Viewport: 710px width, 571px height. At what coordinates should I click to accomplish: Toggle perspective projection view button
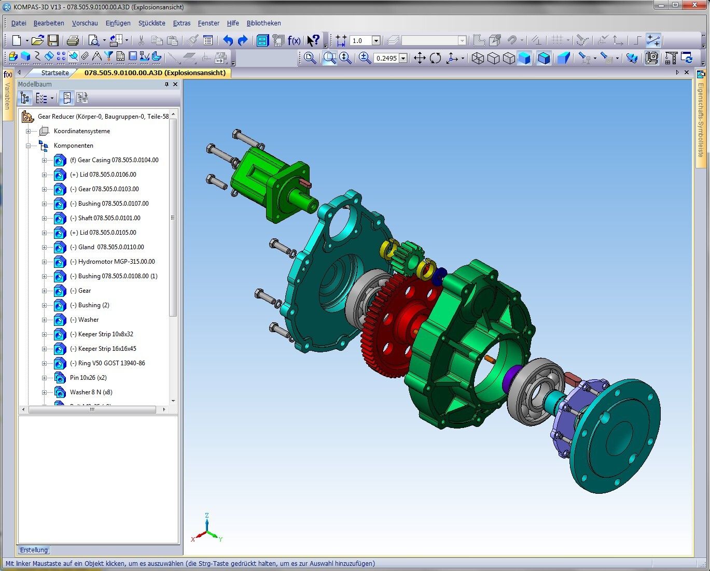click(x=564, y=58)
